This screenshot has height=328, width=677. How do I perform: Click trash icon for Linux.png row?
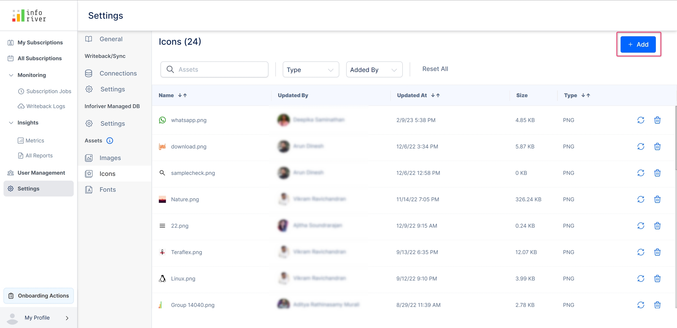point(657,279)
